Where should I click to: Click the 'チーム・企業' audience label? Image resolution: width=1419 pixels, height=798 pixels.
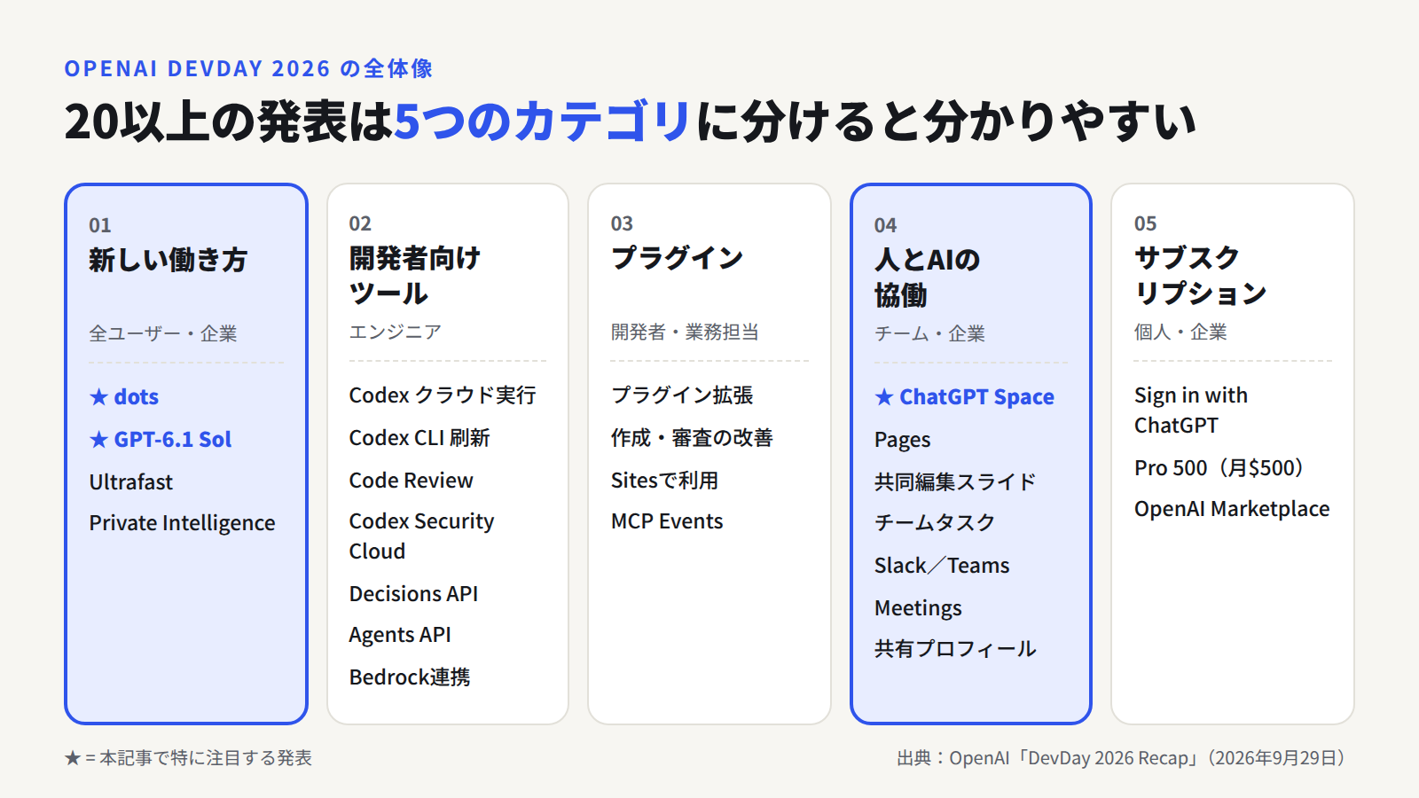930,333
